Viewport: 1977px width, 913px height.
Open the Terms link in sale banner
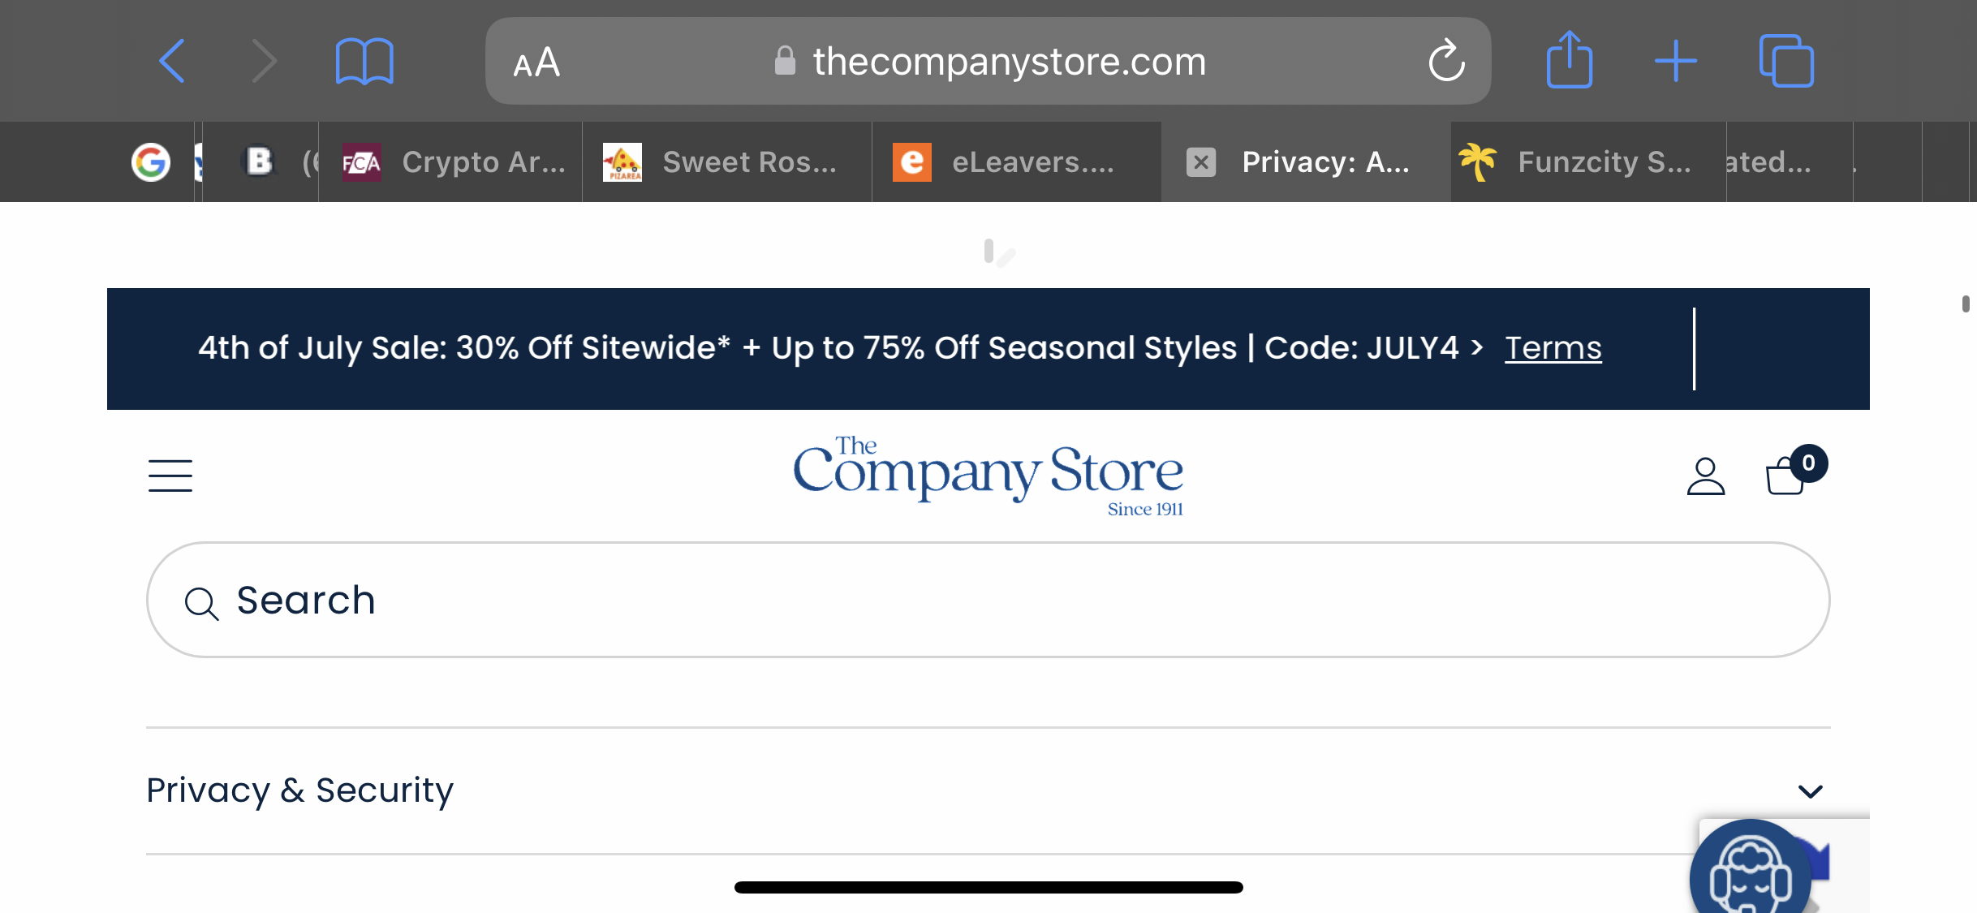coord(1553,348)
